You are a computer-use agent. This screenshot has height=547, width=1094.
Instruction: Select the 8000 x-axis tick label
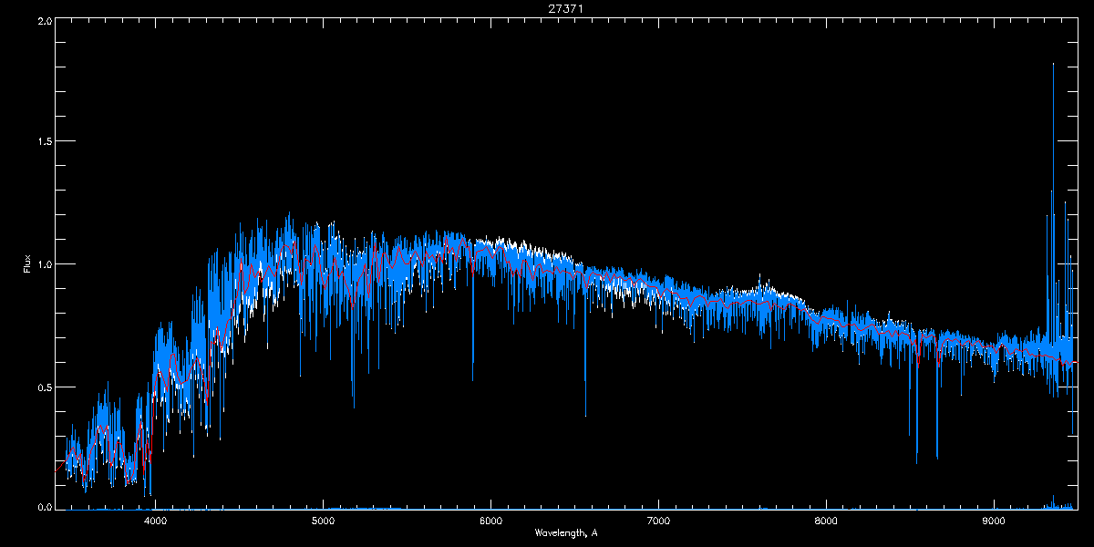pyautogui.click(x=826, y=521)
